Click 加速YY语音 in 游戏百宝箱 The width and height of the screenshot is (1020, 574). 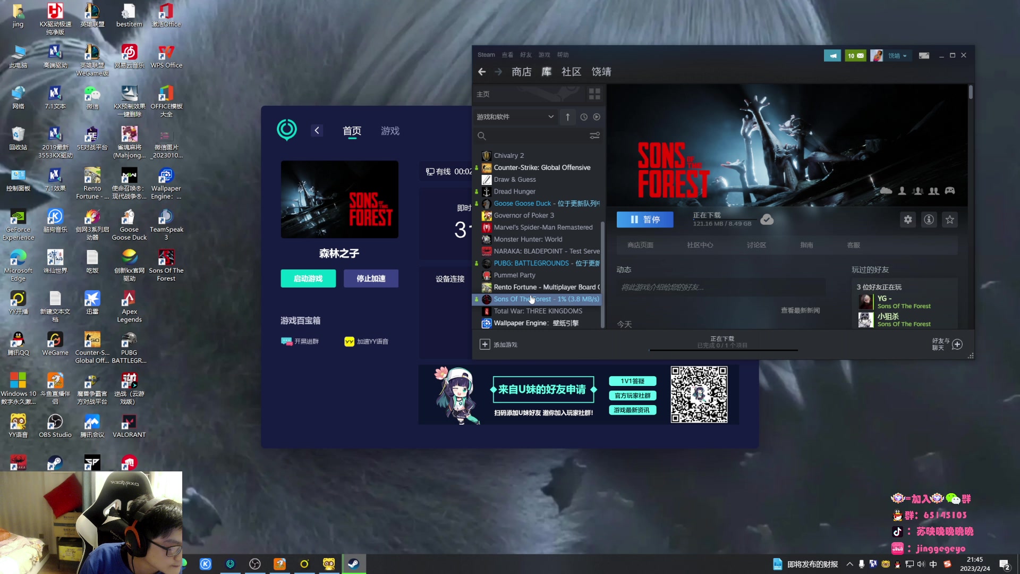tap(366, 341)
